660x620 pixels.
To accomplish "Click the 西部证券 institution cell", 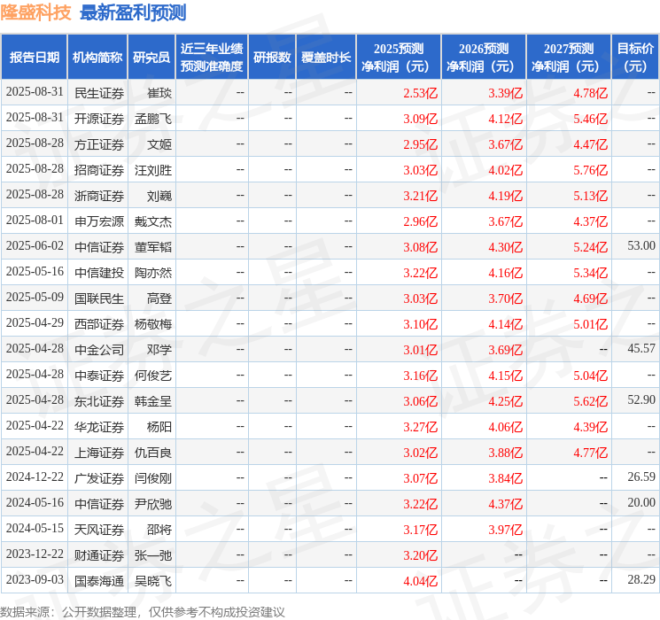I will pos(99,324).
